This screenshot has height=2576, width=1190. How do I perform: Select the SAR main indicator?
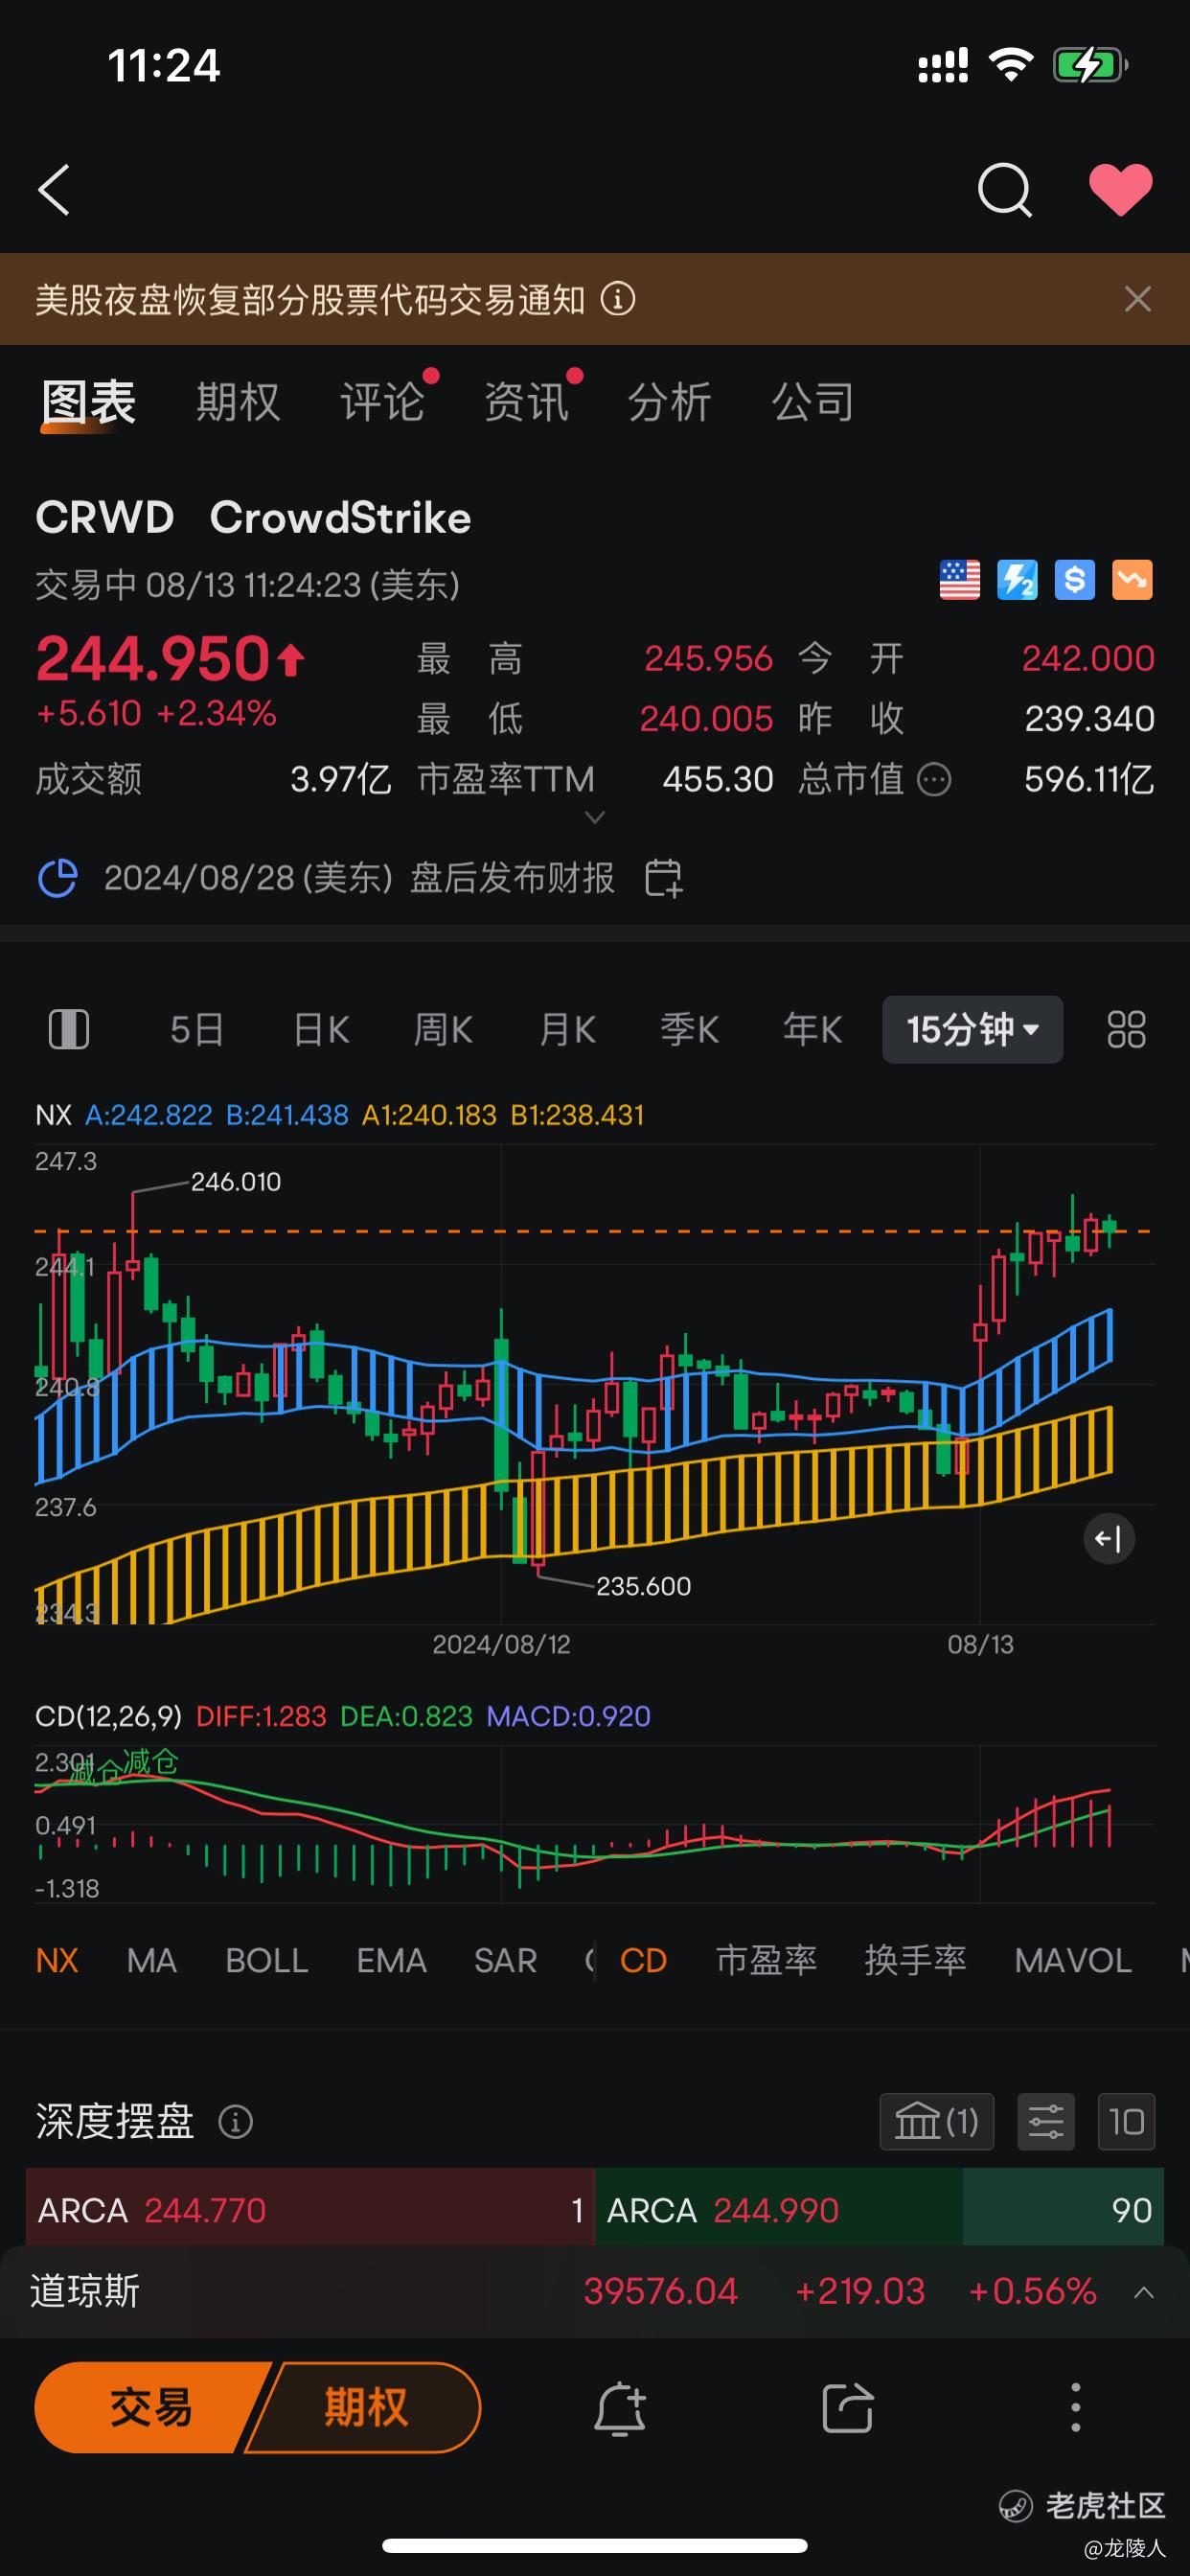(506, 1960)
